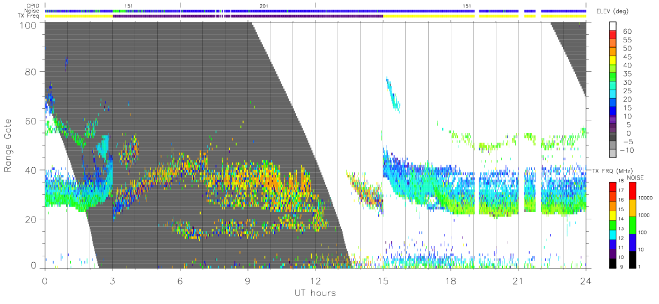Pick the light gray bottom ELEV swatch
659x304 pixels.
click(x=613, y=154)
